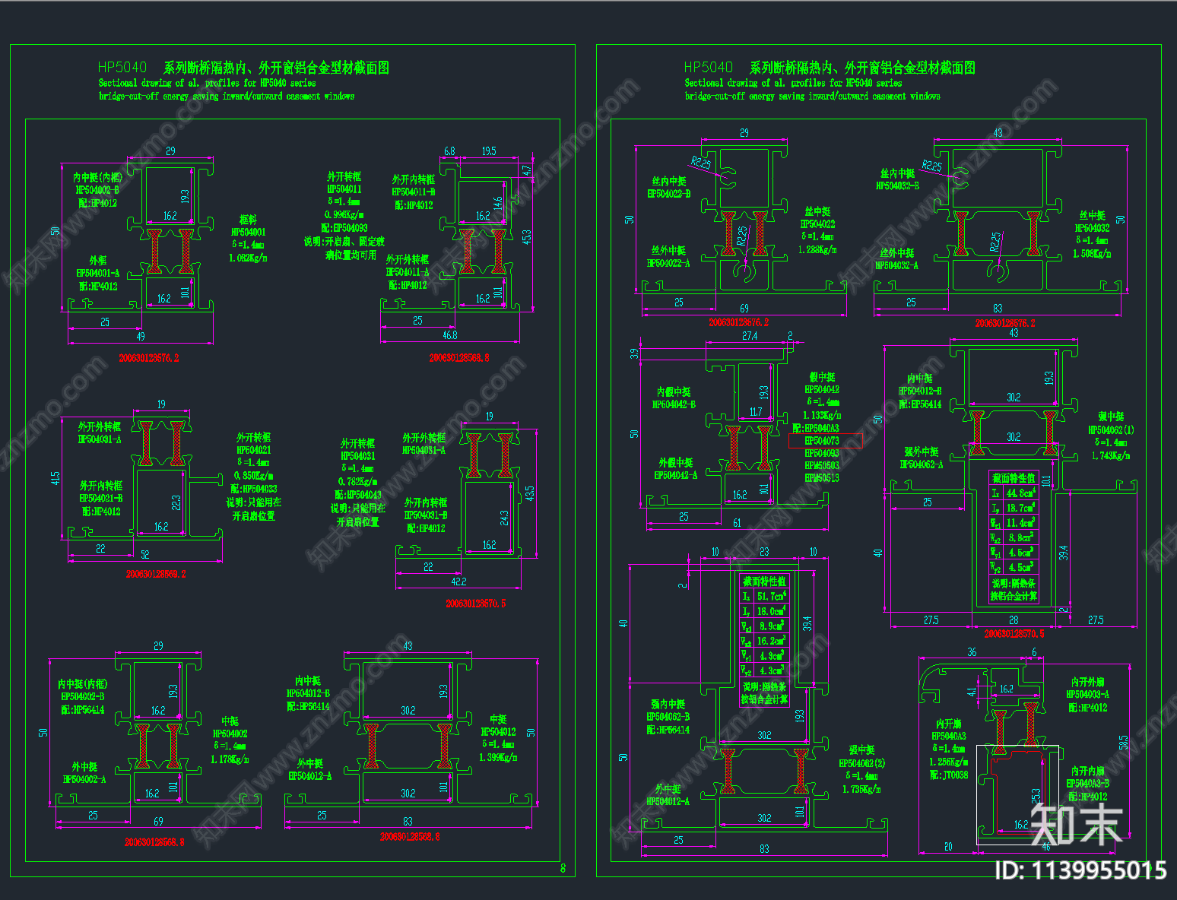Screen dimensions: 1177x900
Task: Click the JT0038 accessory code
Action: [955, 775]
